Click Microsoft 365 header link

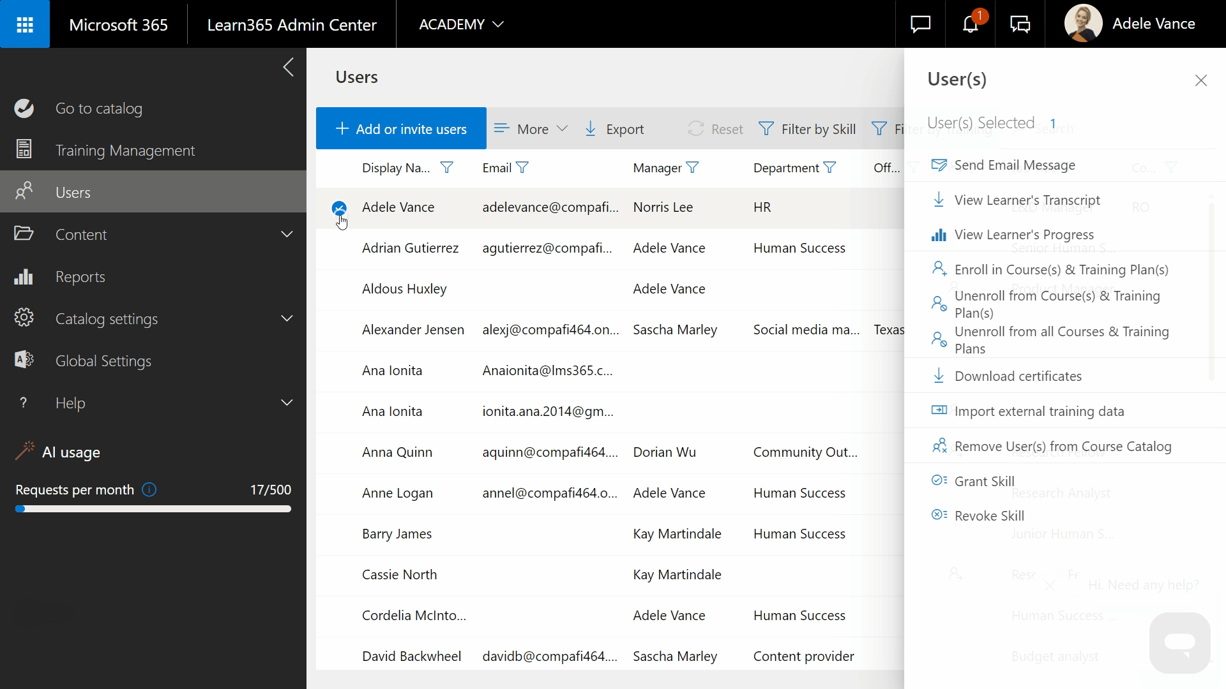(118, 24)
